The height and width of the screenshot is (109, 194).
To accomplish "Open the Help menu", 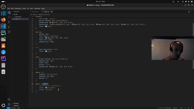I will pyautogui.click(x=43, y=8).
